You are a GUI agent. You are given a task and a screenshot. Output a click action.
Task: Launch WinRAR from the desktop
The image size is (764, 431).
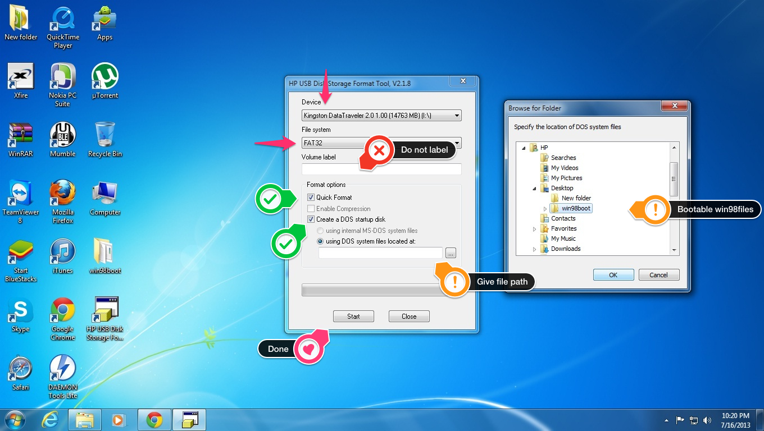click(x=21, y=136)
